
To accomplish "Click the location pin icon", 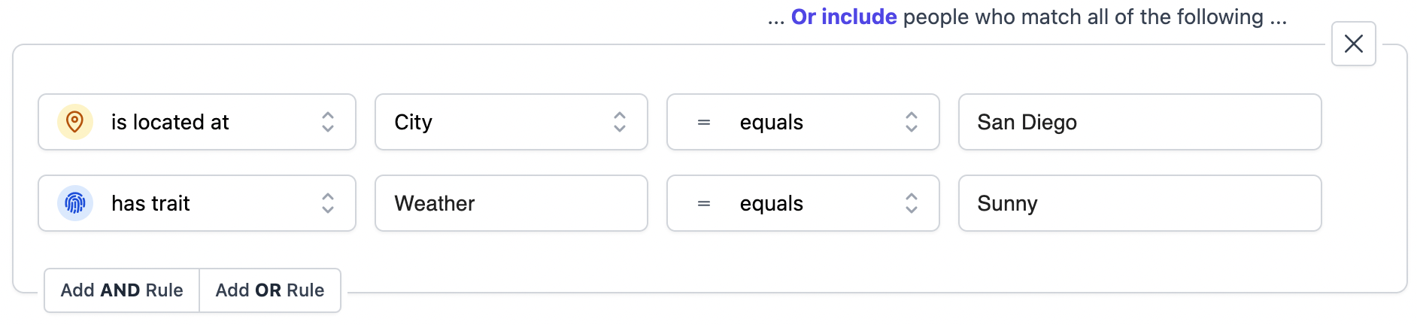I will 74,122.
